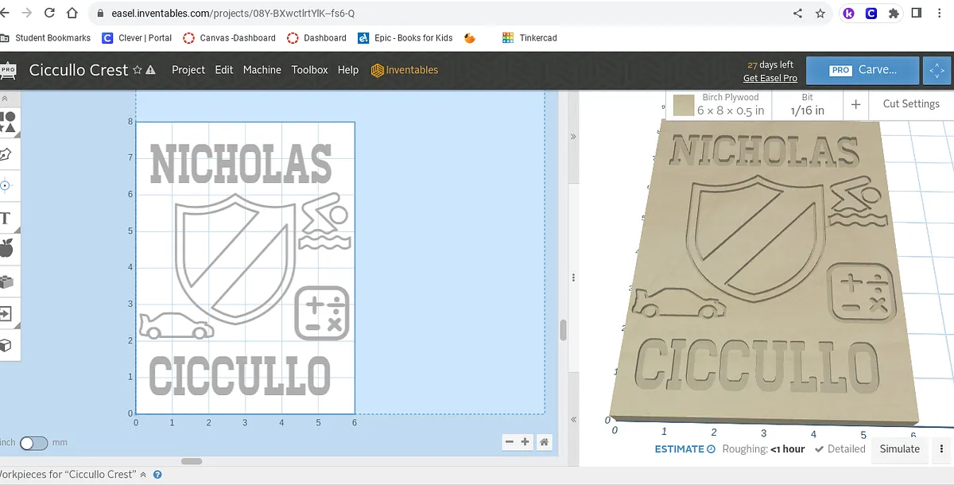Click the Carve button
The width and height of the screenshot is (954, 485).
[863, 70]
